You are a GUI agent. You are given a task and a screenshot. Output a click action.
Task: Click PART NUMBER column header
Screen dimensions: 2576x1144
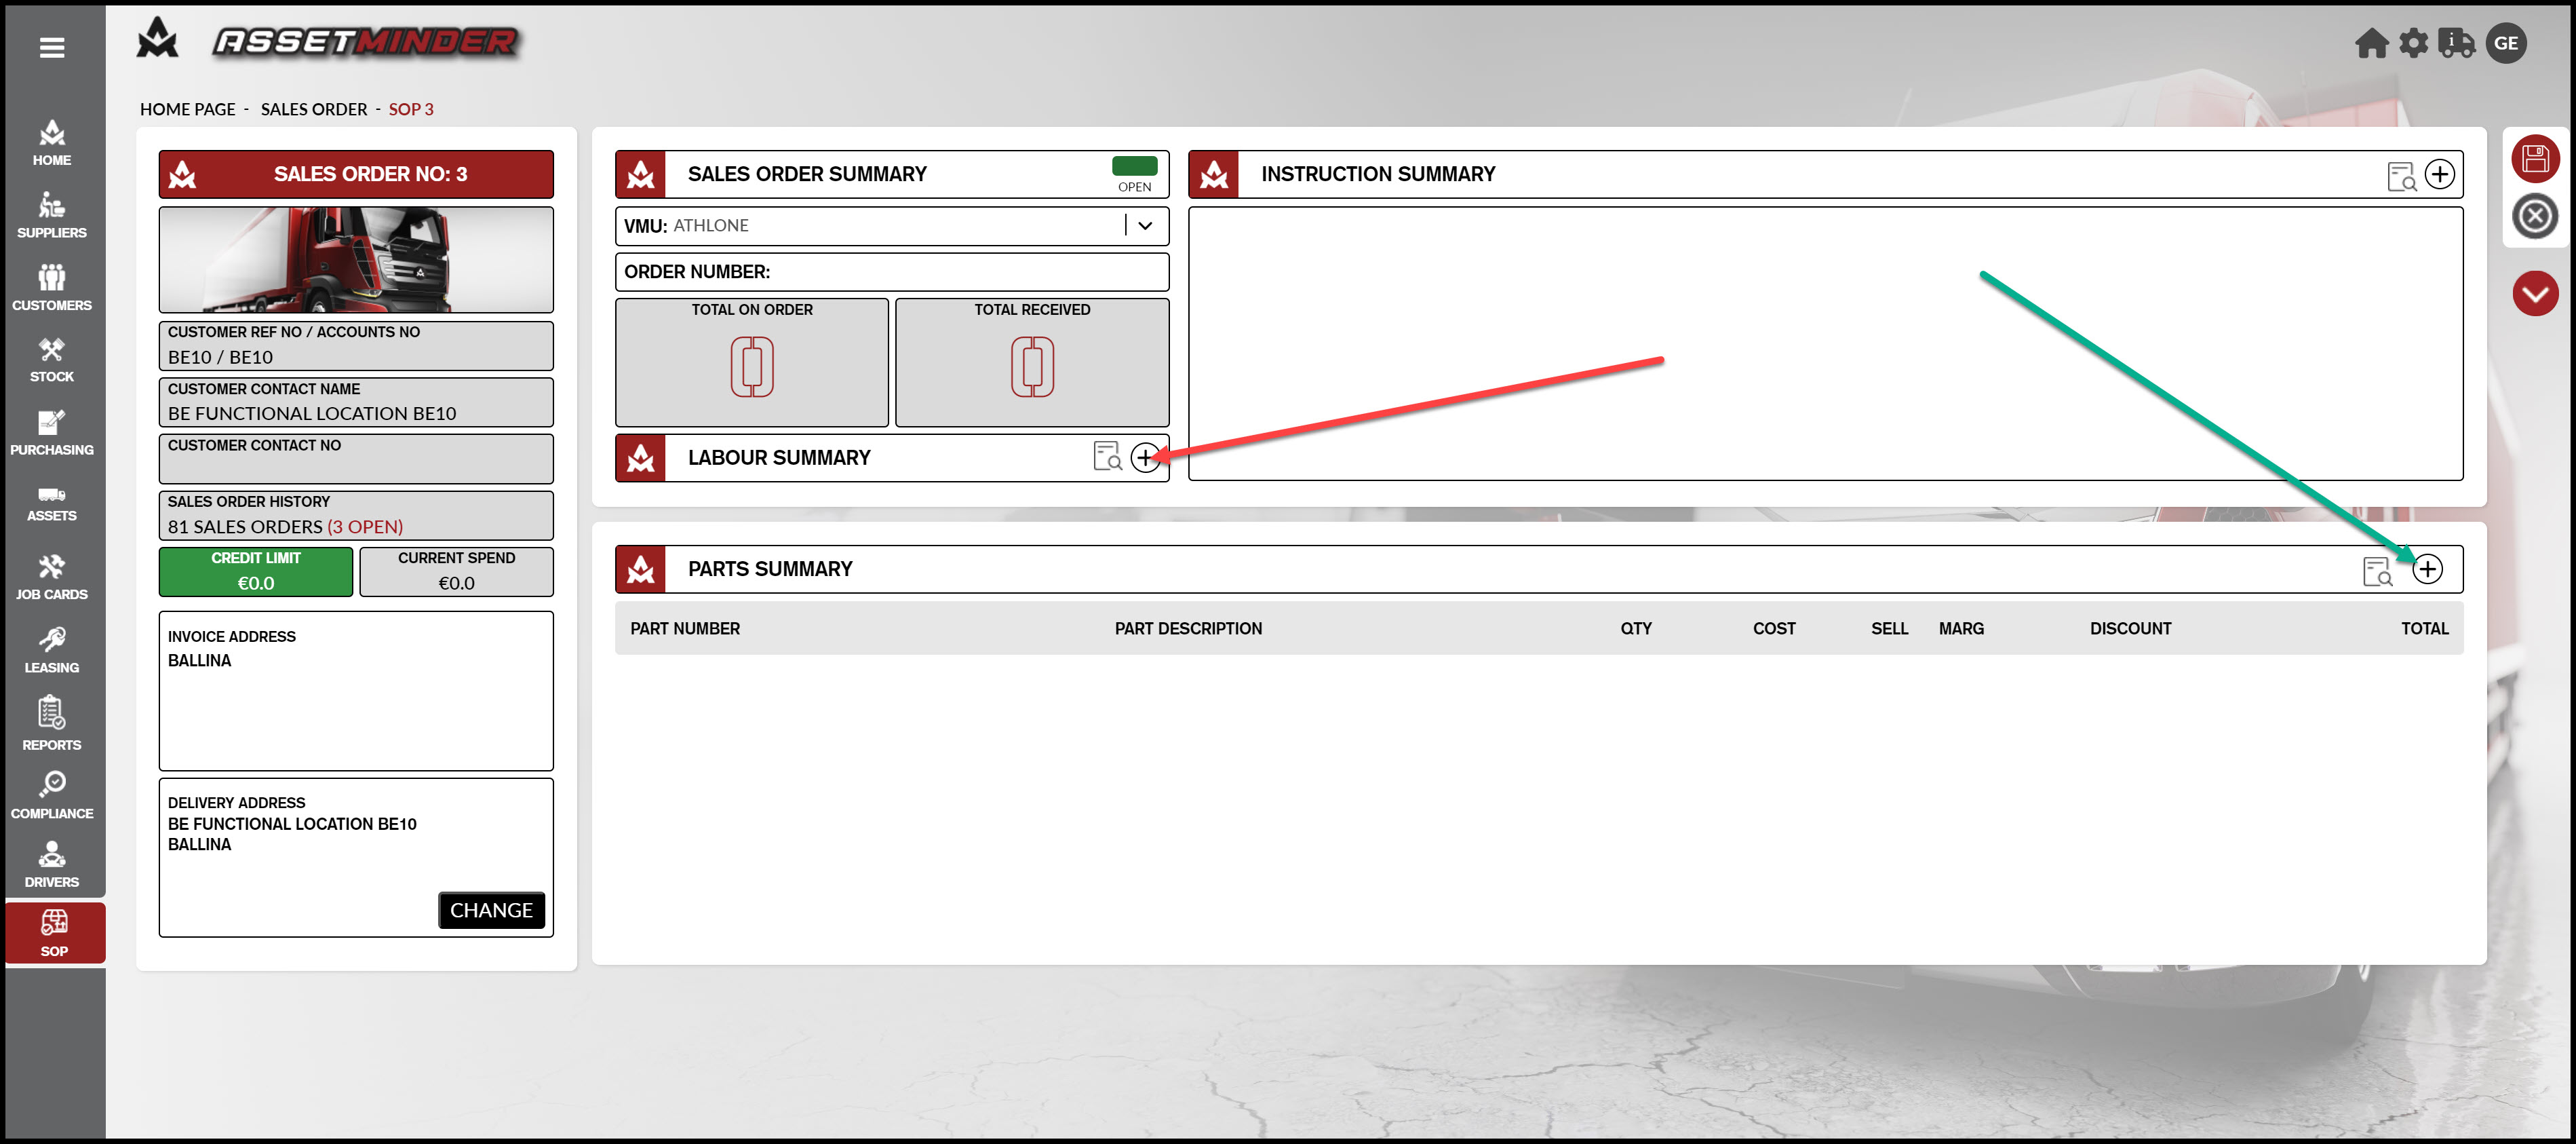[x=685, y=629]
